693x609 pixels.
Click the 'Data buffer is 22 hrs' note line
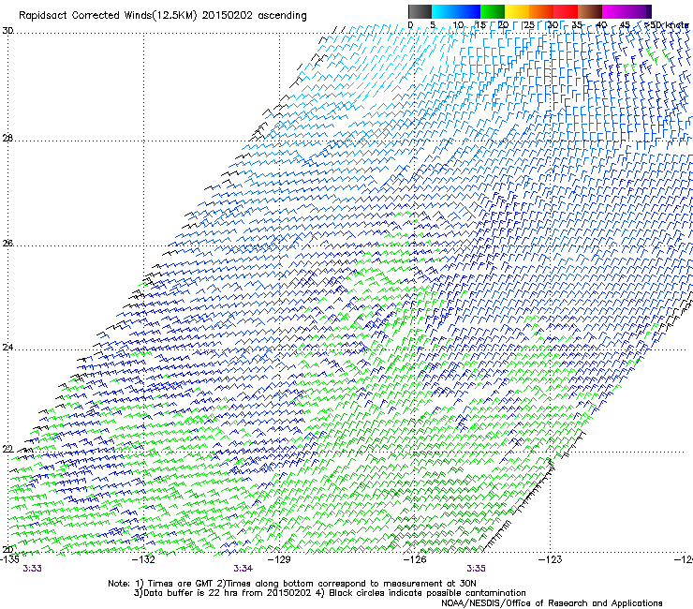[x=330, y=593]
